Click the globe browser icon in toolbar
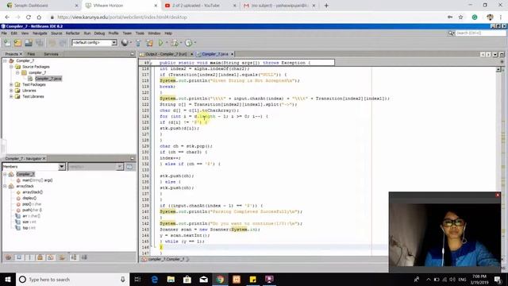The image size is (508, 286). (x=125, y=42)
